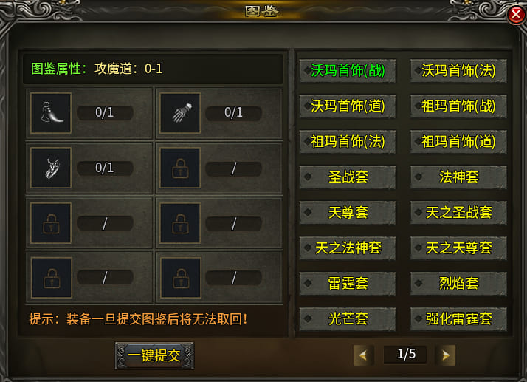
Task: Select the 圣战套 set
Action: 348,177
